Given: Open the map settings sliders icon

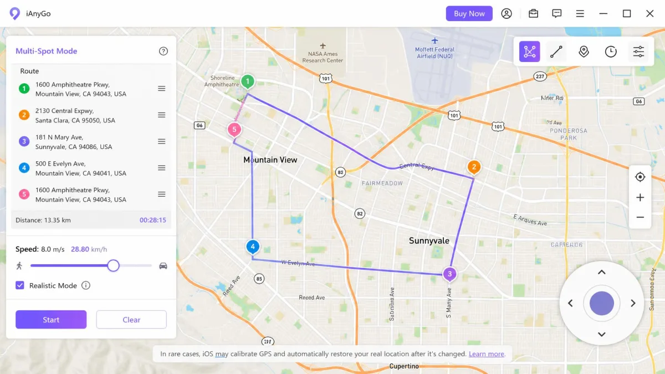Looking at the screenshot, I should pos(638,52).
